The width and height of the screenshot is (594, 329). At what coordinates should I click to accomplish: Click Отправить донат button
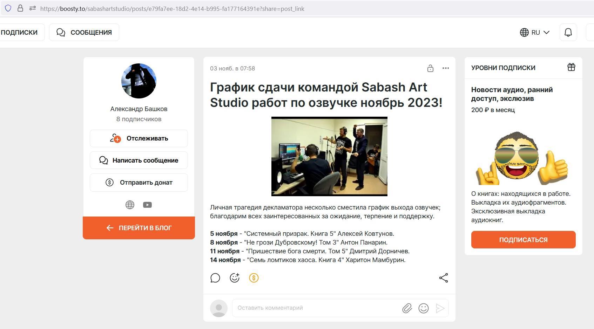[x=139, y=183]
